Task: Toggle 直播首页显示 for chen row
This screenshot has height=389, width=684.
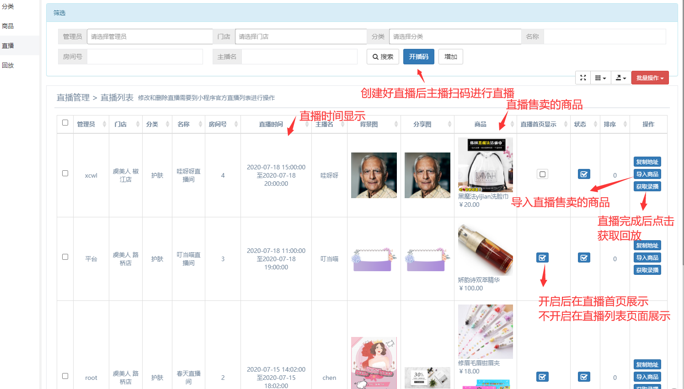Action: pos(542,377)
